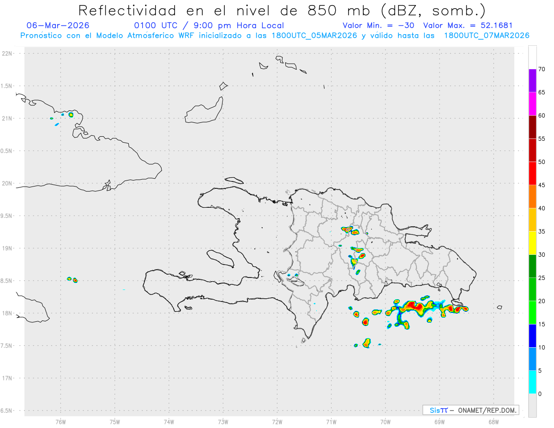
Task: Click the gold 35-40 dBZ colorbar segment
Action: [x=532, y=220]
